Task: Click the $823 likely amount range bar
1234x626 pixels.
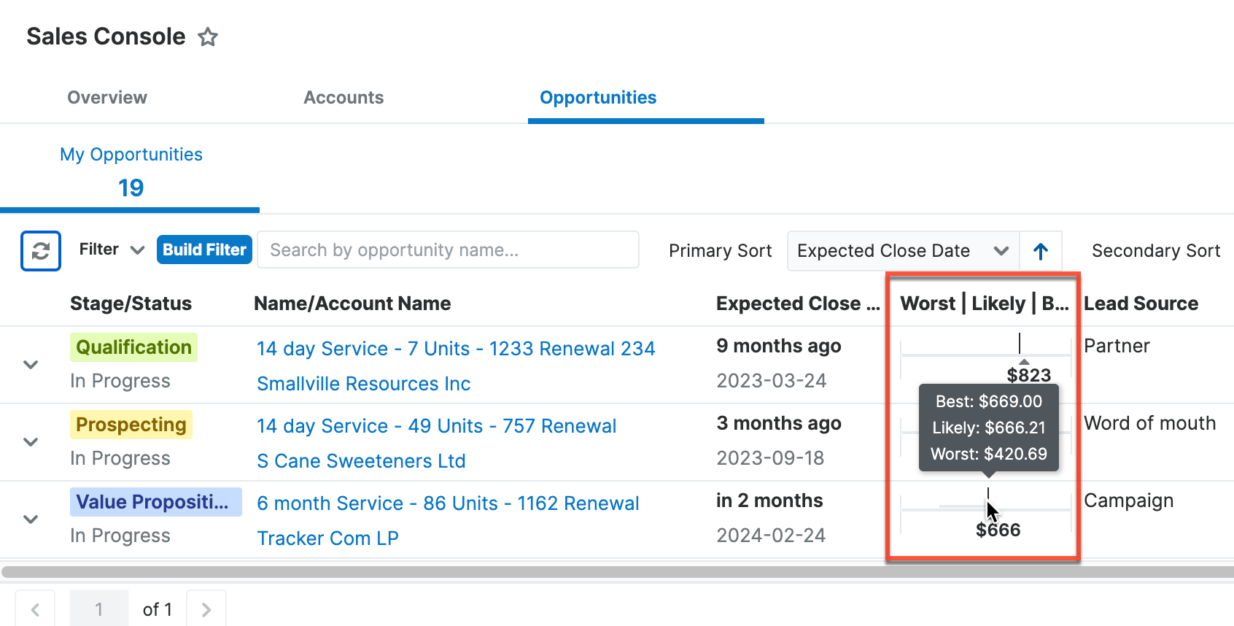Action: [986, 355]
